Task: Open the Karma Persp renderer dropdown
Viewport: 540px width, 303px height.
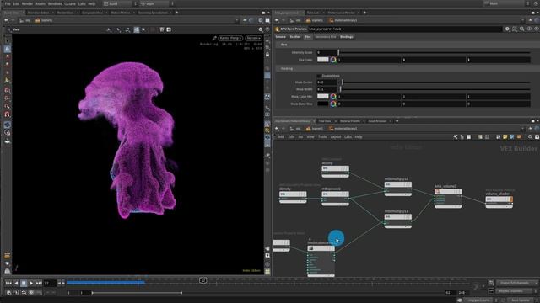Action: 230,38
